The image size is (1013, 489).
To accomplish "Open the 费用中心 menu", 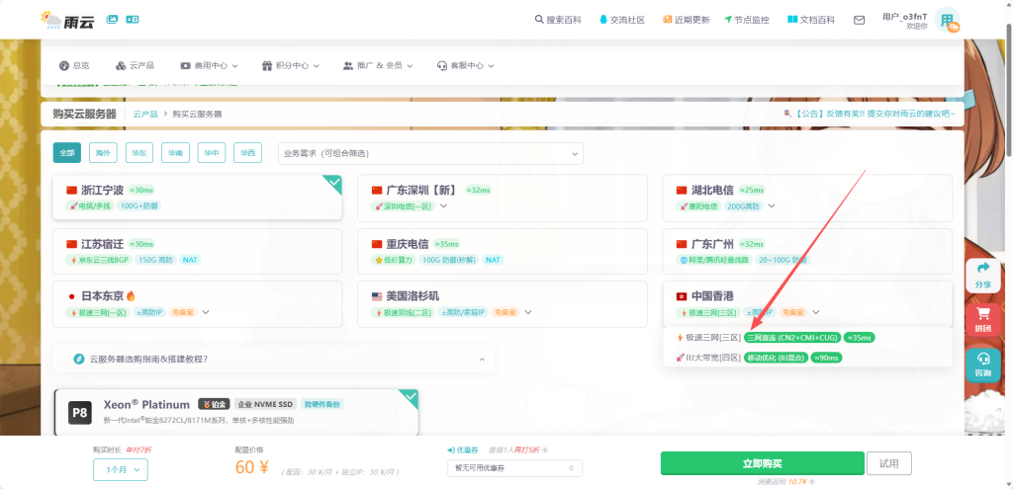I will pyautogui.click(x=209, y=65).
